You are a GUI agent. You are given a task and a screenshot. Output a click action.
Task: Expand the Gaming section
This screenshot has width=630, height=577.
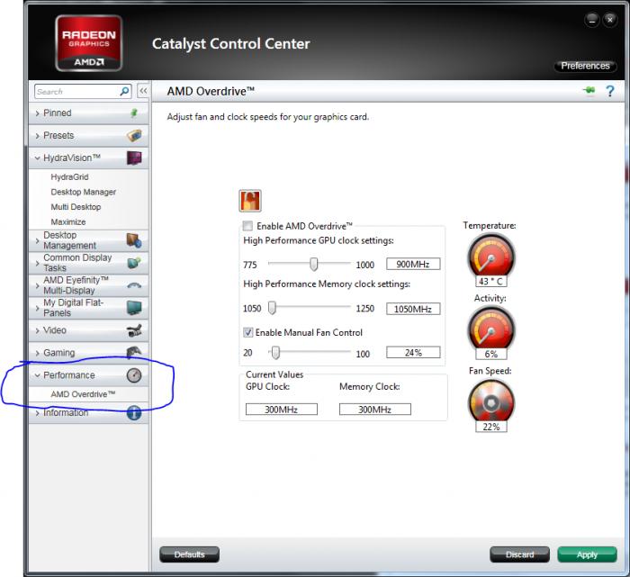coord(88,352)
